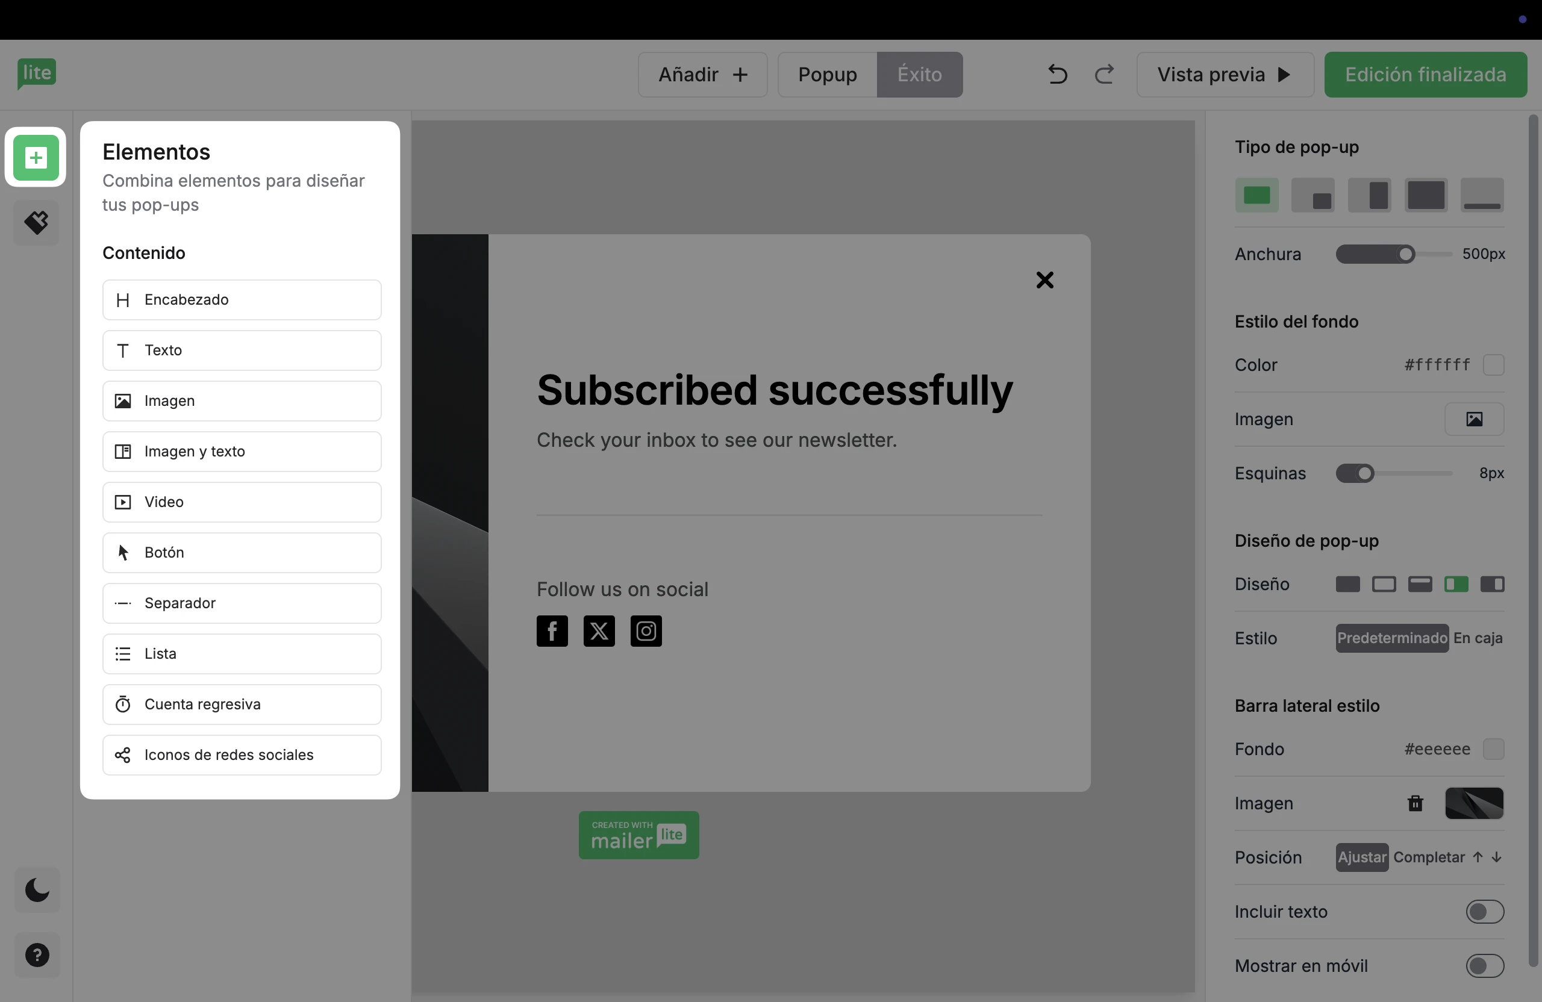Click the redo arrow icon
Image resolution: width=1542 pixels, height=1002 pixels.
[1105, 75]
